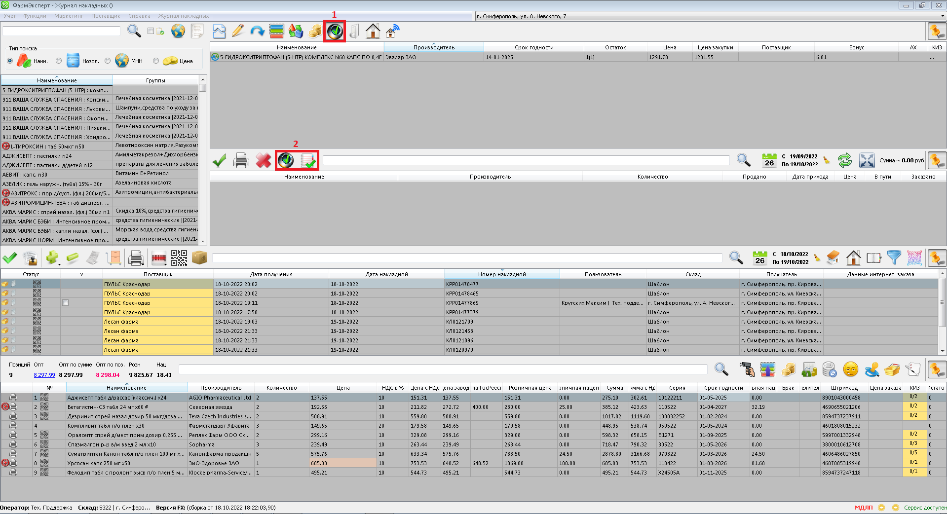
Task: Click the yellow smiley face icon
Action: (x=851, y=369)
